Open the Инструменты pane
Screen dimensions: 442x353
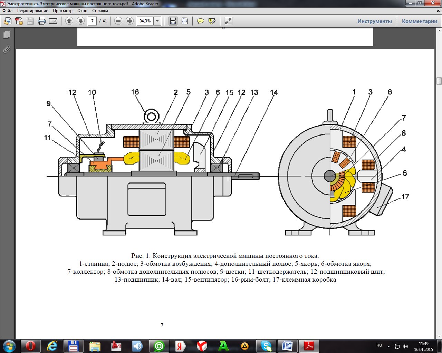pyautogui.click(x=374, y=21)
